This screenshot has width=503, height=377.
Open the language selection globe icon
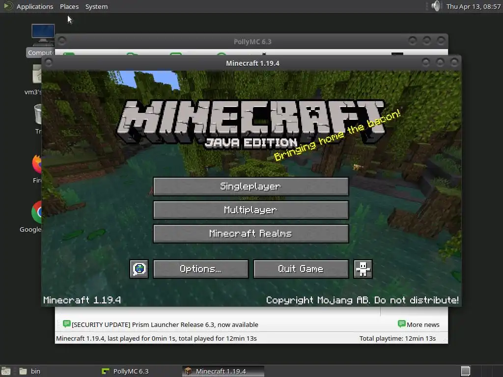click(139, 269)
